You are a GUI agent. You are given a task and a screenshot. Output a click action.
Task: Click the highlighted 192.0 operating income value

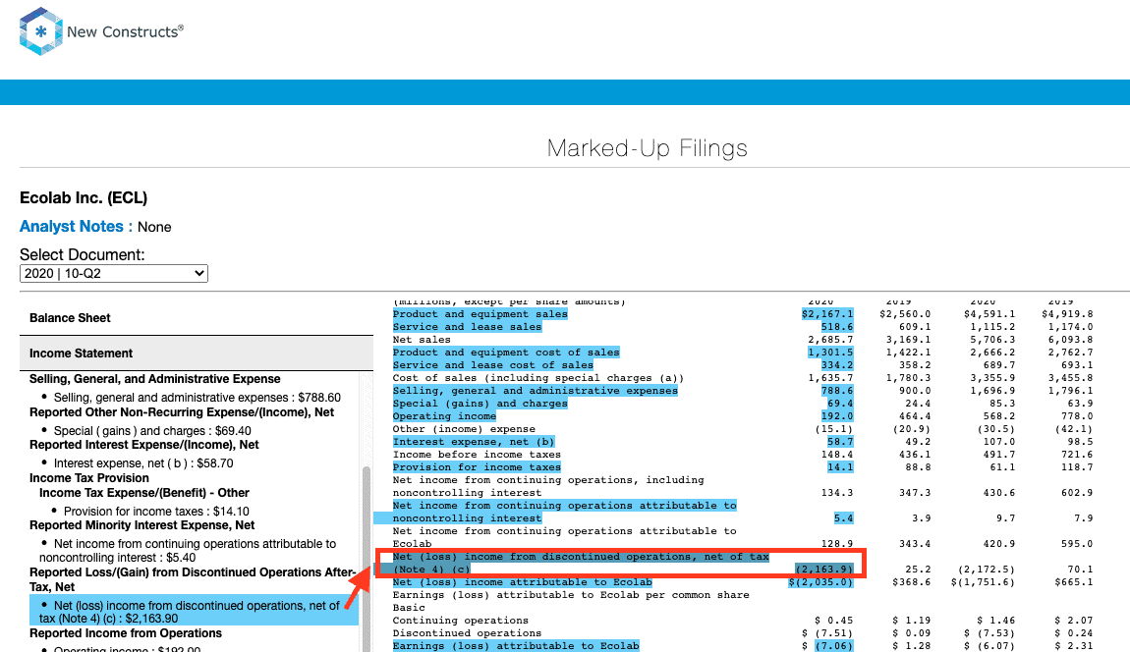point(836,416)
